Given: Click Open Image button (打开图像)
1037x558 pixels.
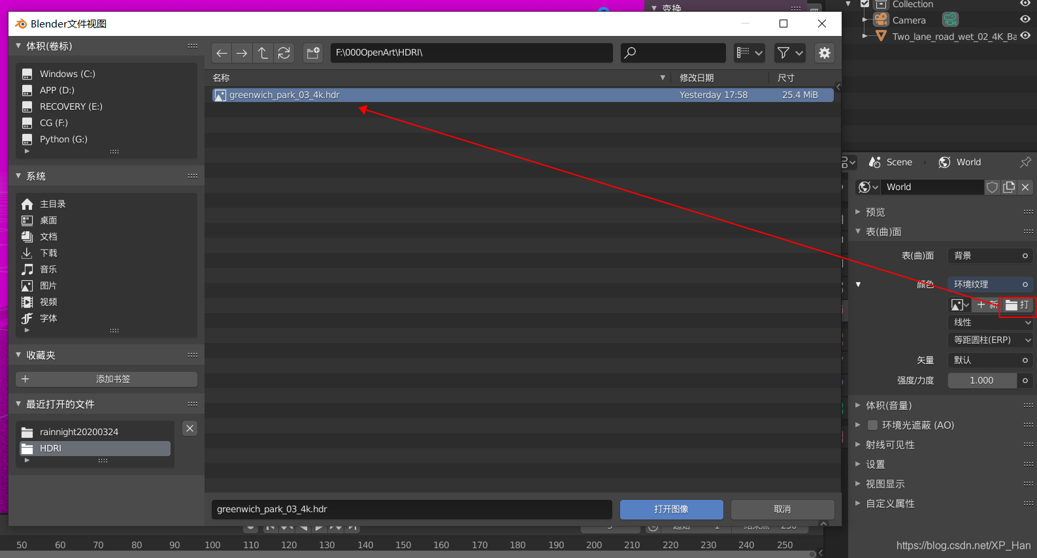Looking at the screenshot, I should 671,509.
